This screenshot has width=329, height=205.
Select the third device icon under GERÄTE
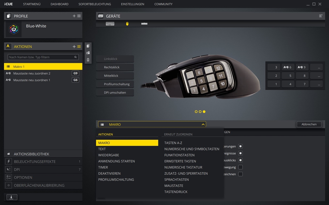144,24
